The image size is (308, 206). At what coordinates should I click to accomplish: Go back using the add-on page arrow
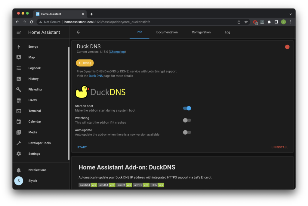pyautogui.click(x=79, y=32)
